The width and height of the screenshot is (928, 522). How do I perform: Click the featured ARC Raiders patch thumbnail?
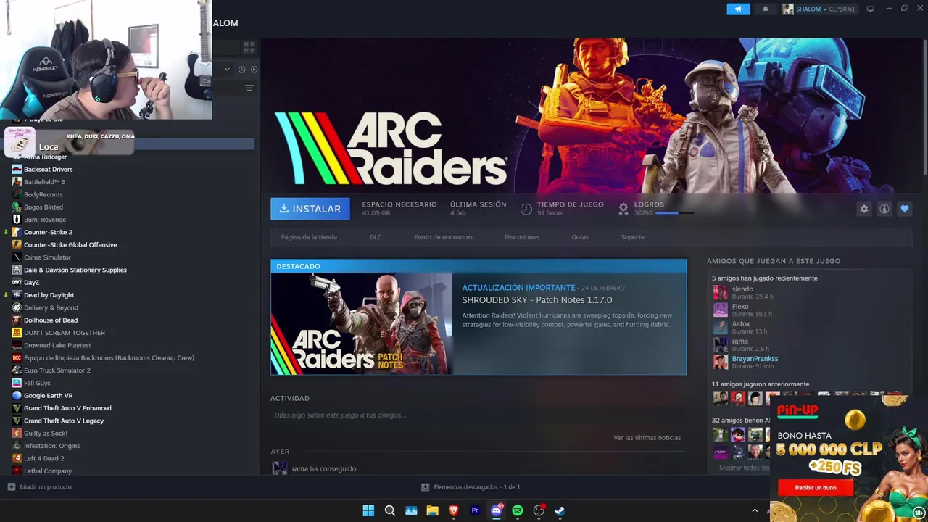[x=362, y=324]
